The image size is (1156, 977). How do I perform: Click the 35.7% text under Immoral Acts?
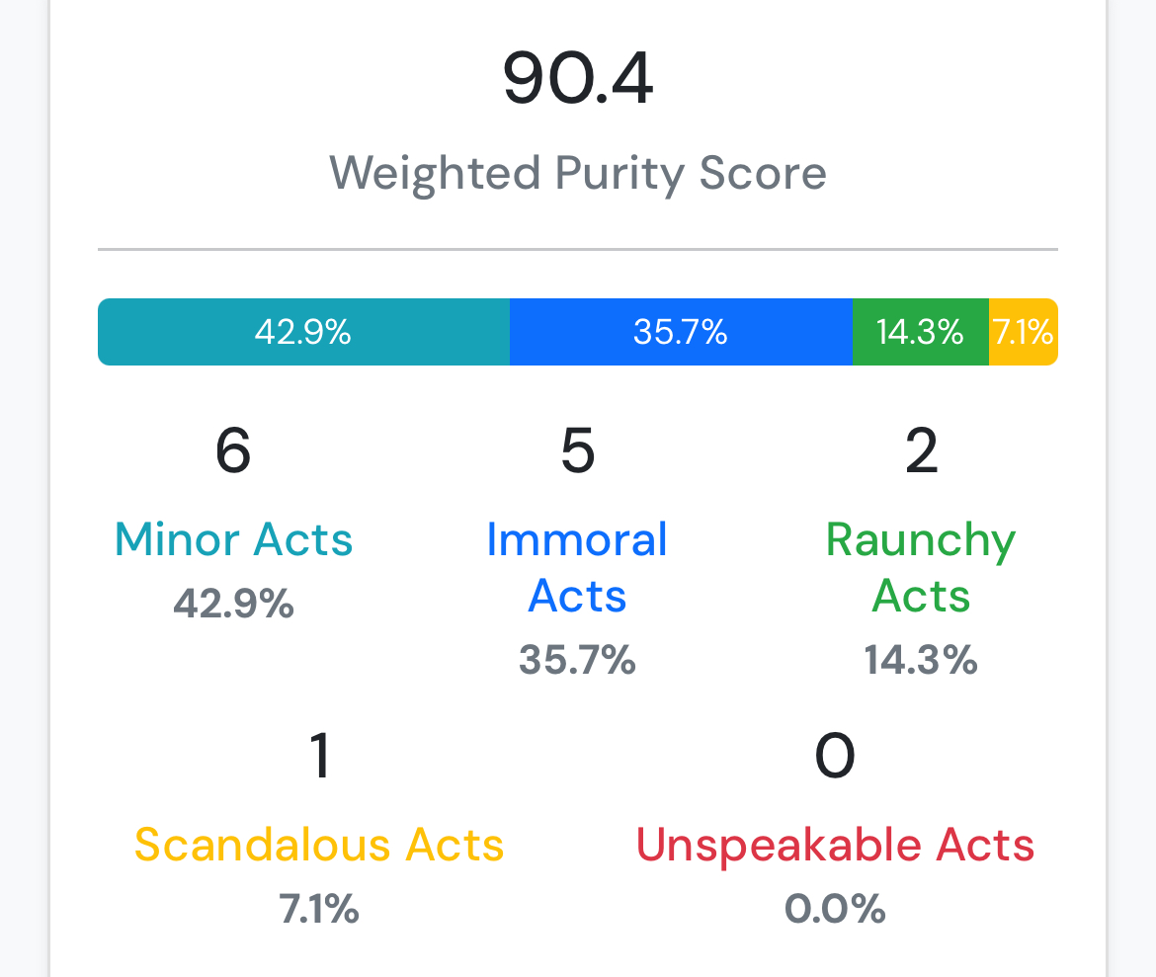(x=577, y=660)
